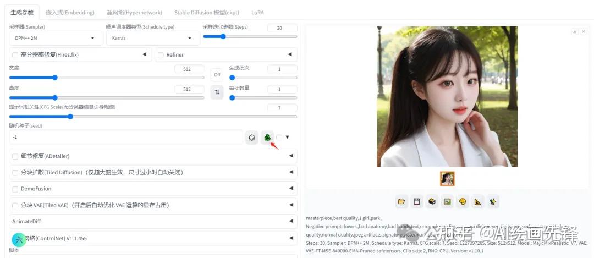Click the CFG Scale number field showing 7
This screenshot has height=258, width=594.
282,108
